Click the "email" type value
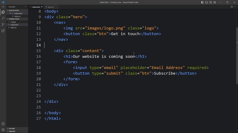The image size is (238, 133). coord(110,68)
